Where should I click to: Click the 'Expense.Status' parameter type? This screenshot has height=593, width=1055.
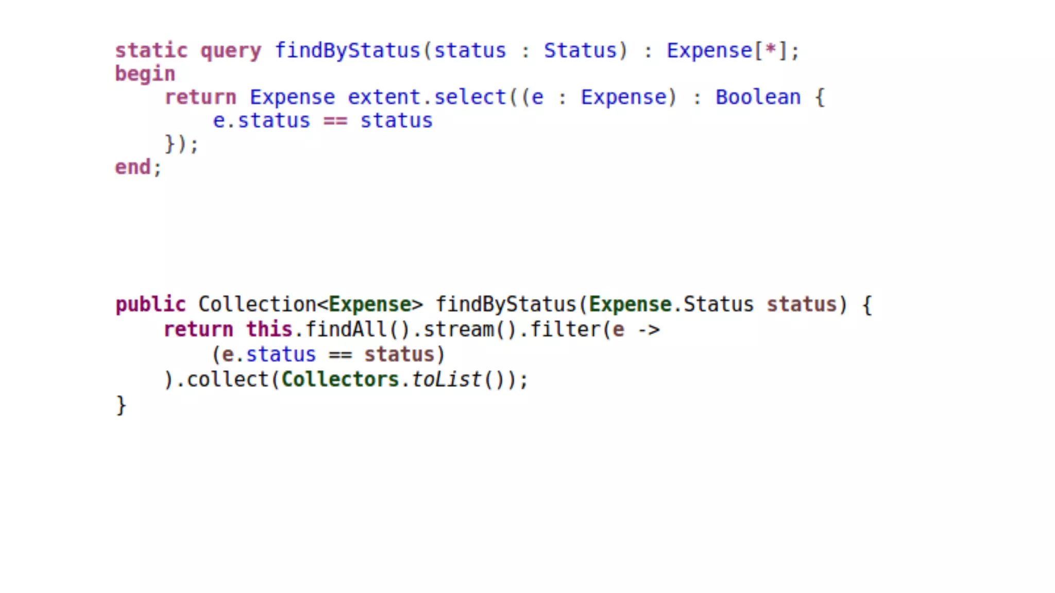click(671, 304)
